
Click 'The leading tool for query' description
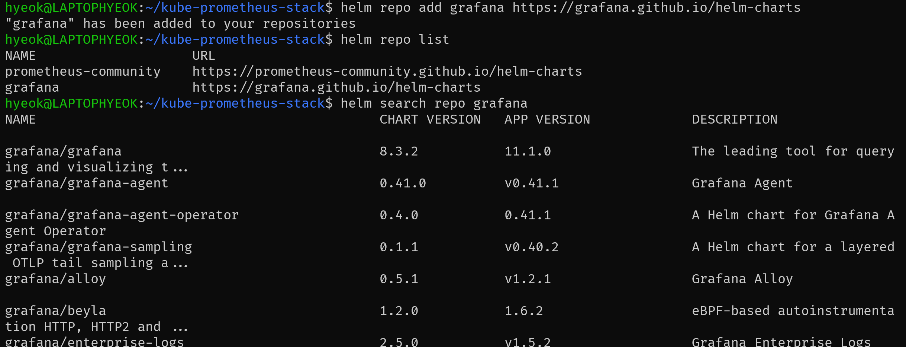[793, 151]
